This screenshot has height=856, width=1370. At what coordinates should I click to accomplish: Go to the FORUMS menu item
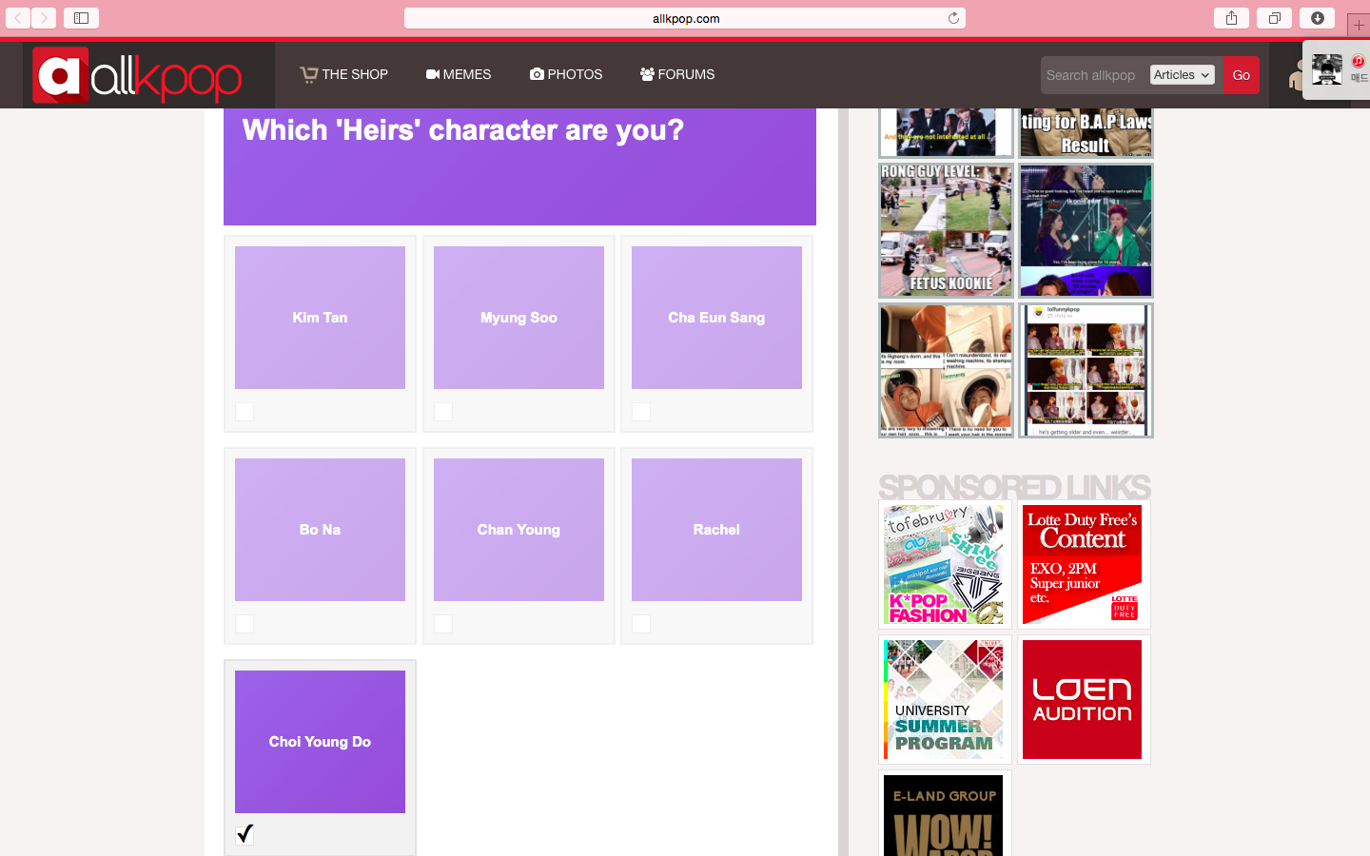coord(677,74)
